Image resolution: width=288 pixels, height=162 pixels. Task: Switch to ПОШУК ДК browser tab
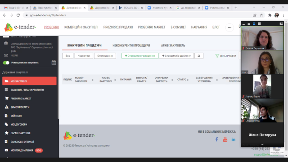(x=131, y=8)
